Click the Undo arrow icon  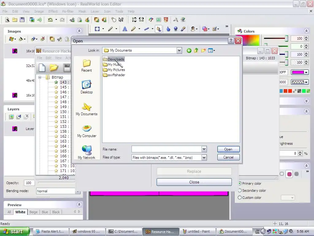[50, 20]
